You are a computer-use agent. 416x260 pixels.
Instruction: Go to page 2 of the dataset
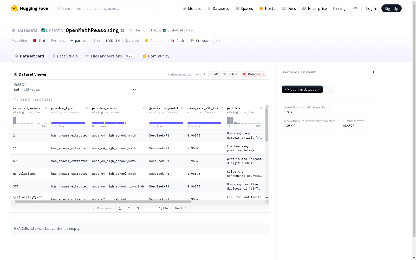(x=129, y=208)
